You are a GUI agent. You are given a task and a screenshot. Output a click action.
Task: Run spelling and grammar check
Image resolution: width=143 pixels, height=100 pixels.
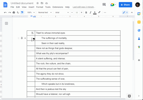(x=18, y=12)
